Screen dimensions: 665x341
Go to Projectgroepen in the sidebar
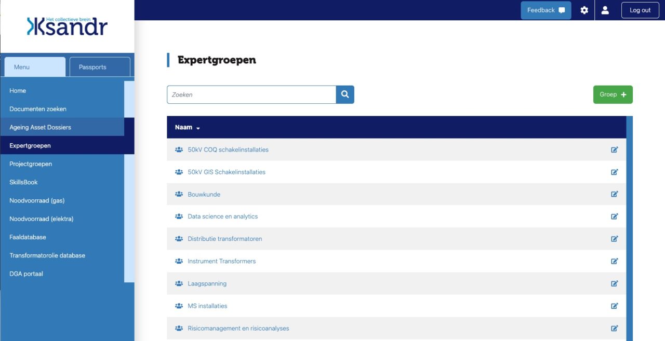pos(31,164)
